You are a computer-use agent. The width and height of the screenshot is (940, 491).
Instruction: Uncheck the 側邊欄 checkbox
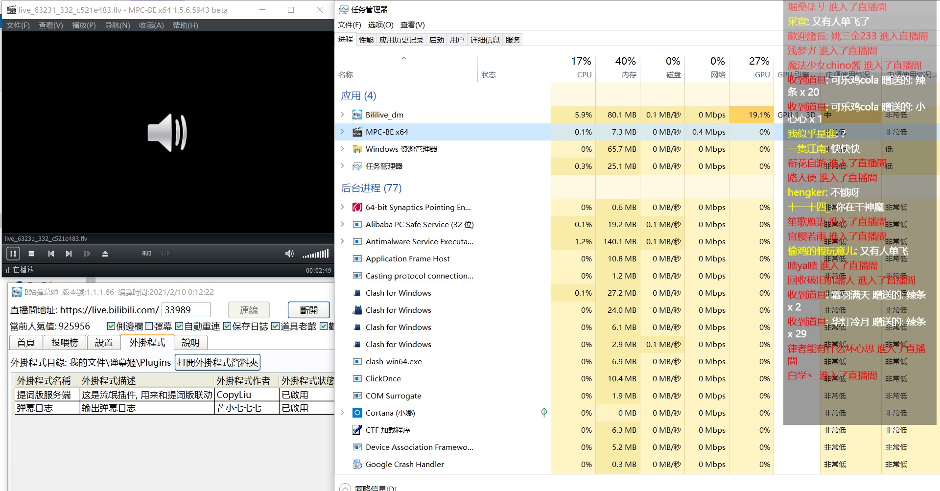coord(111,326)
